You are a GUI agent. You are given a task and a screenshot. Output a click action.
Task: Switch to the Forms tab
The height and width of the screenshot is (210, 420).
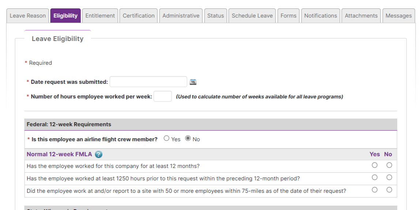tap(289, 16)
